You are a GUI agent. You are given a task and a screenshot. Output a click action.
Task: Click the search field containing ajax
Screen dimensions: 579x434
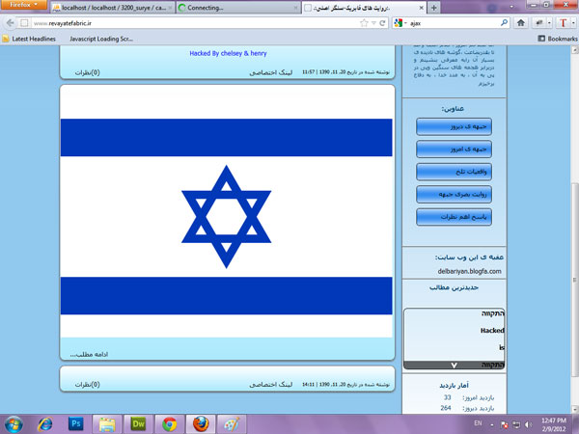(x=454, y=23)
